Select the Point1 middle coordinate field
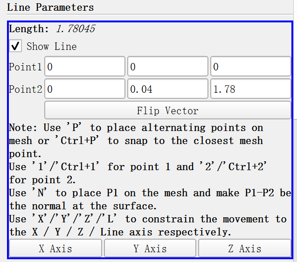 click(x=167, y=67)
